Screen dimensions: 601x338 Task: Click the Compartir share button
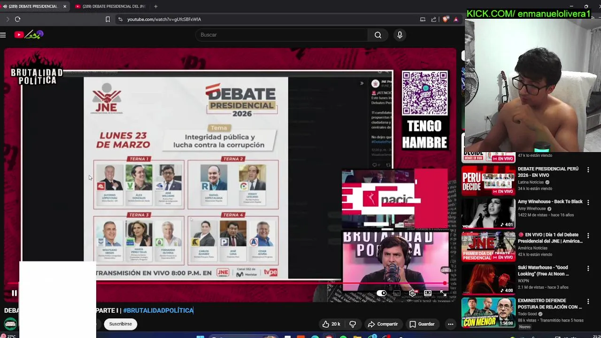pyautogui.click(x=383, y=324)
